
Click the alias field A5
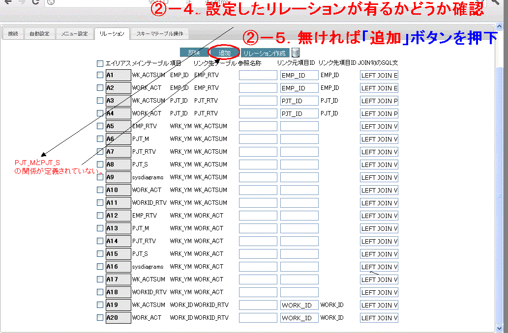point(119,126)
